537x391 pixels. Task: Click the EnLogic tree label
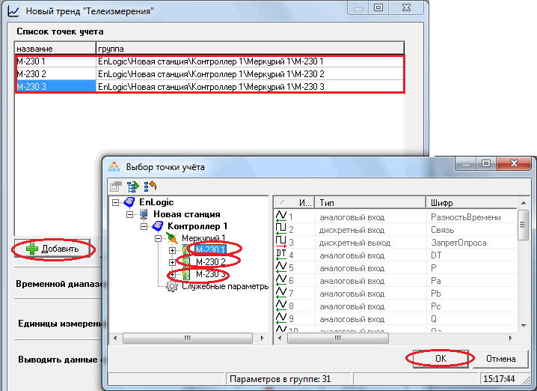point(156,202)
